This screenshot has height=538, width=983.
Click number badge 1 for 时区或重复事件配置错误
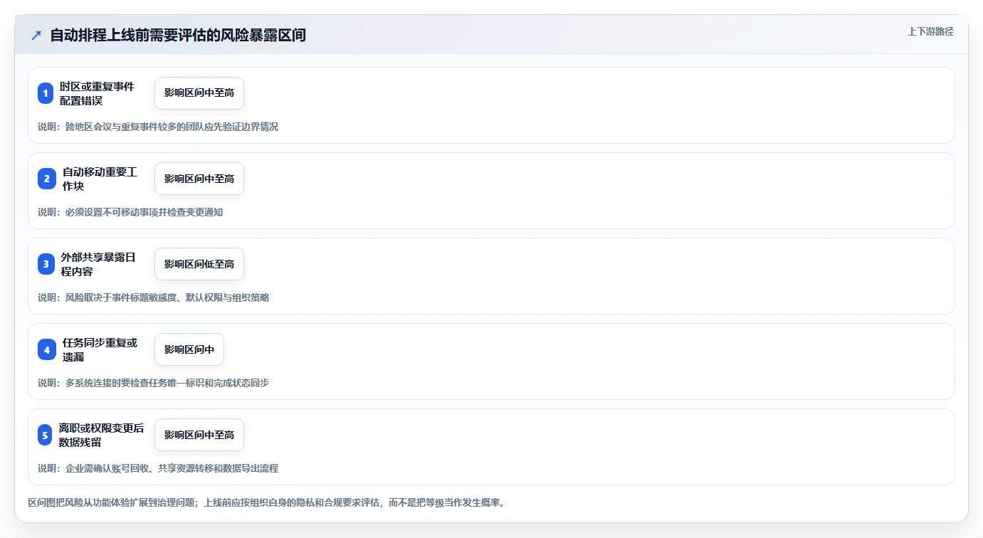tap(46, 93)
